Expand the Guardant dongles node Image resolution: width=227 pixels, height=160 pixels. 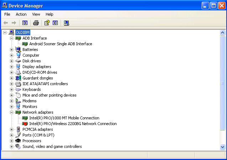coord(11,78)
